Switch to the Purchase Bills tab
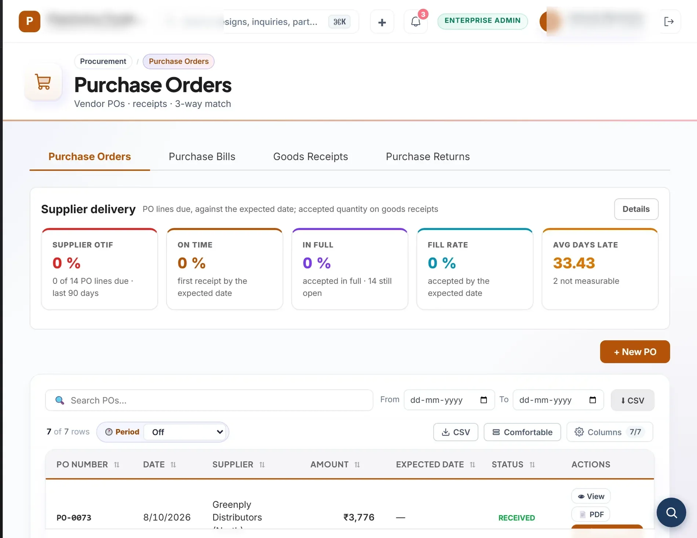697x538 pixels. coord(202,157)
